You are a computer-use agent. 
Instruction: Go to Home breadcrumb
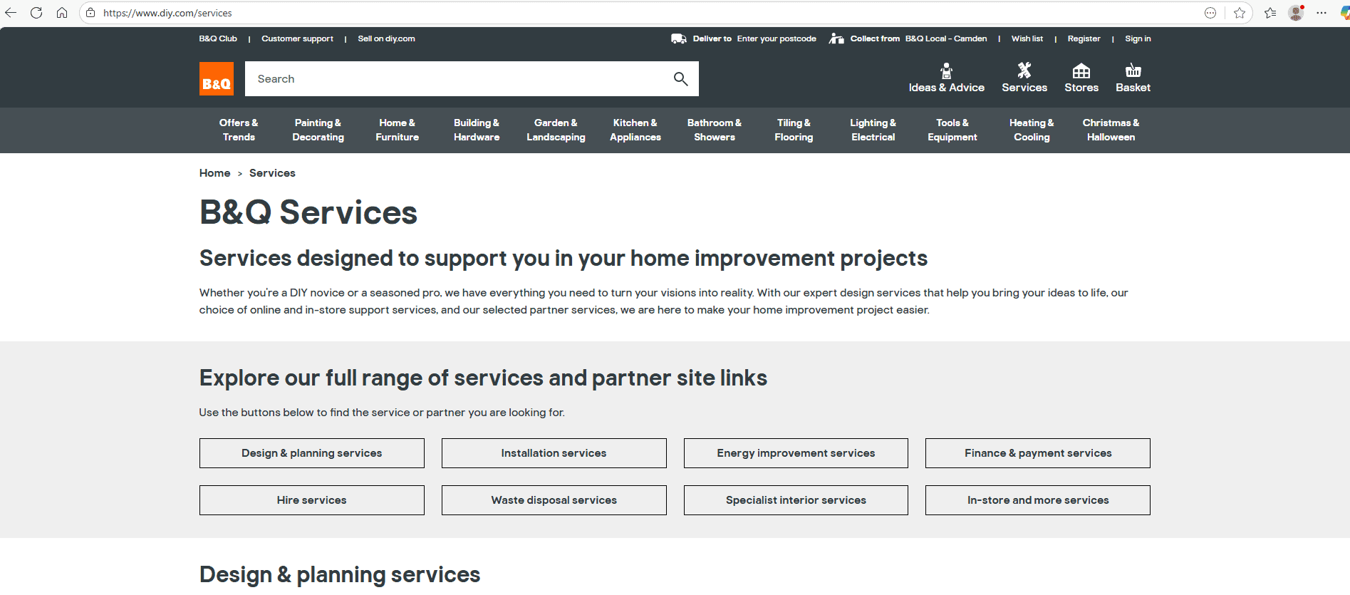coord(214,173)
